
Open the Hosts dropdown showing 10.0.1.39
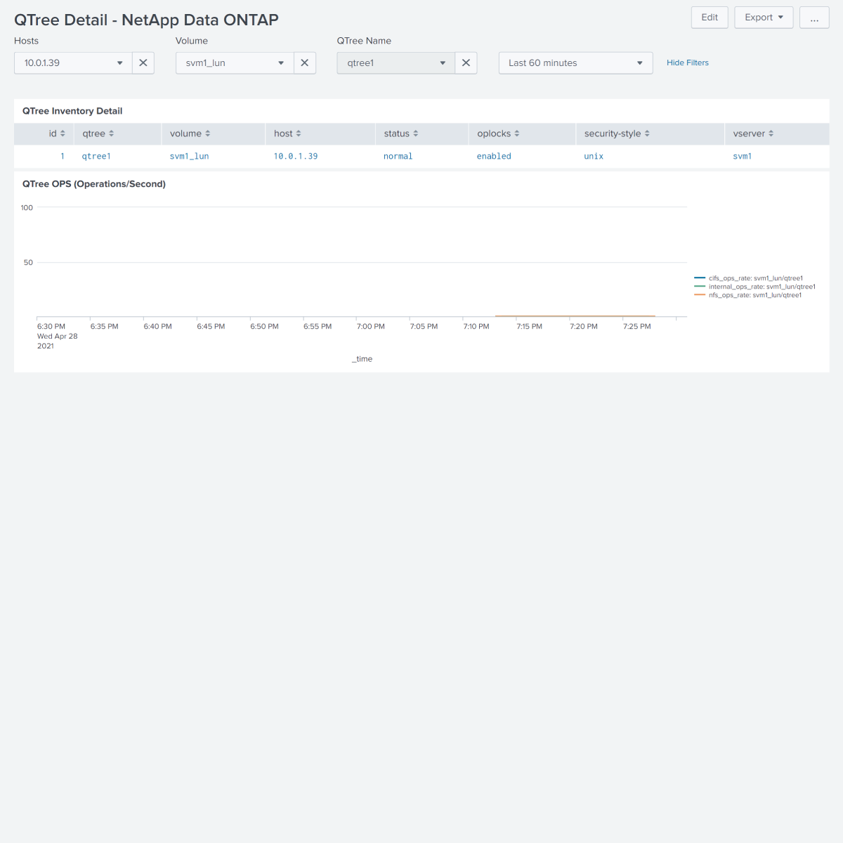tap(73, 63)
